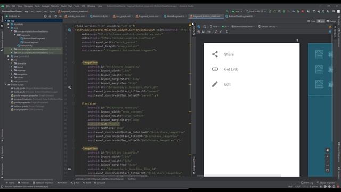Open the File menu
Image resolution: width=341 pixels, height=192 pixels.
8,6
